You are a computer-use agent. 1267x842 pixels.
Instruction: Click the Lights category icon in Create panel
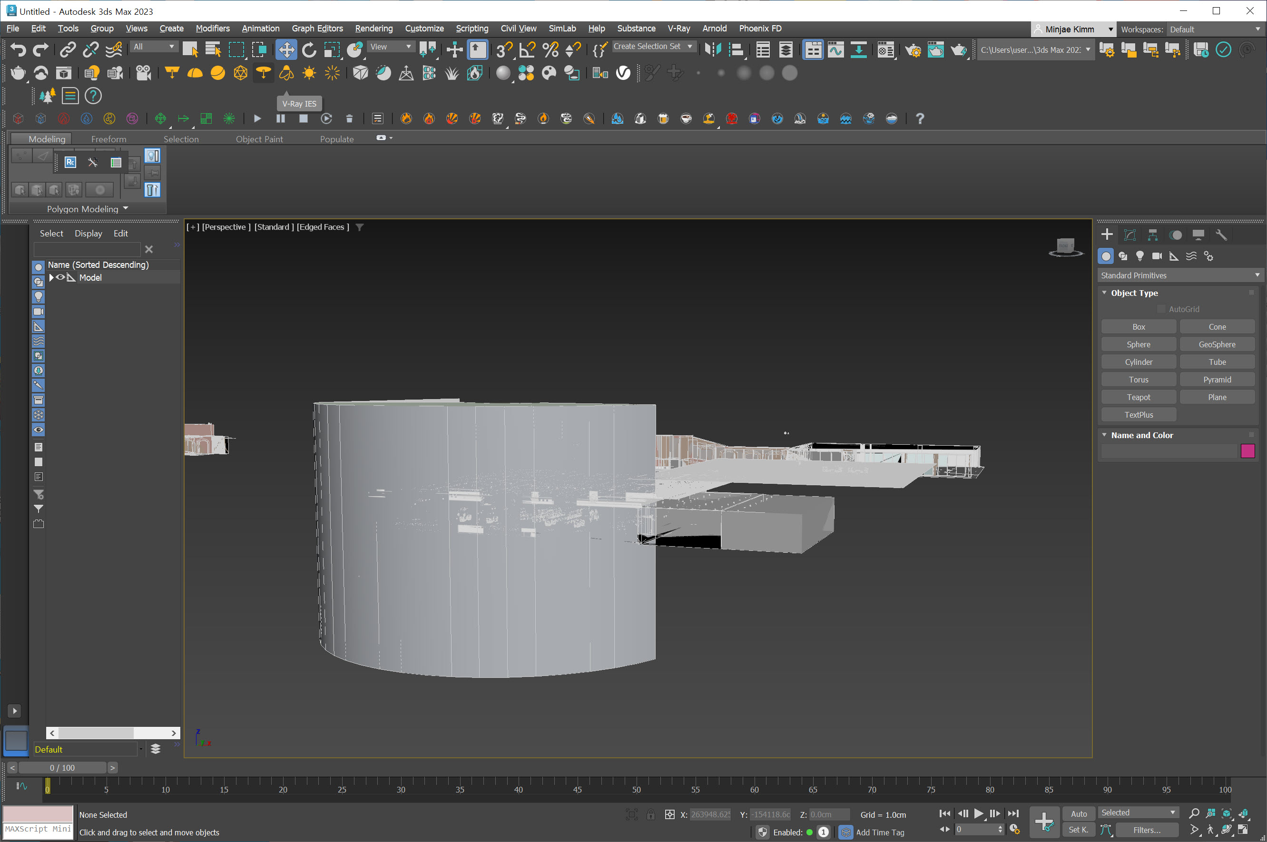pos(1139,256)
